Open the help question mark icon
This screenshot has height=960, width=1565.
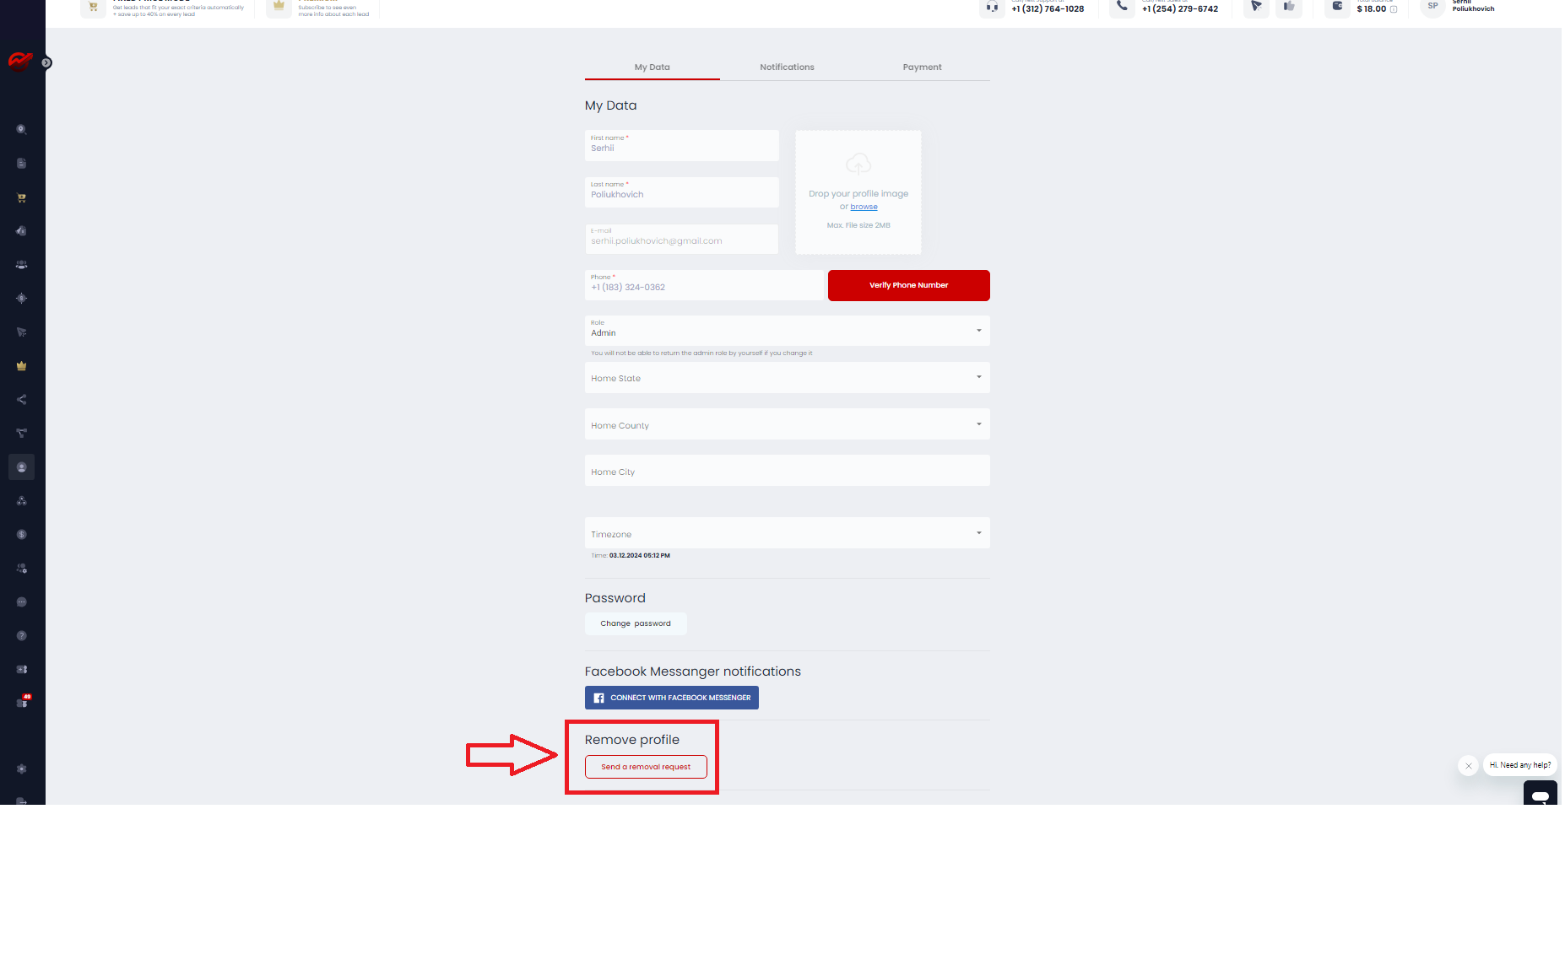click(x=22, y=636)
